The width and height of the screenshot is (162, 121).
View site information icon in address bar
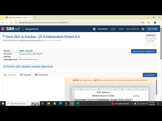[x=16, y=22]
